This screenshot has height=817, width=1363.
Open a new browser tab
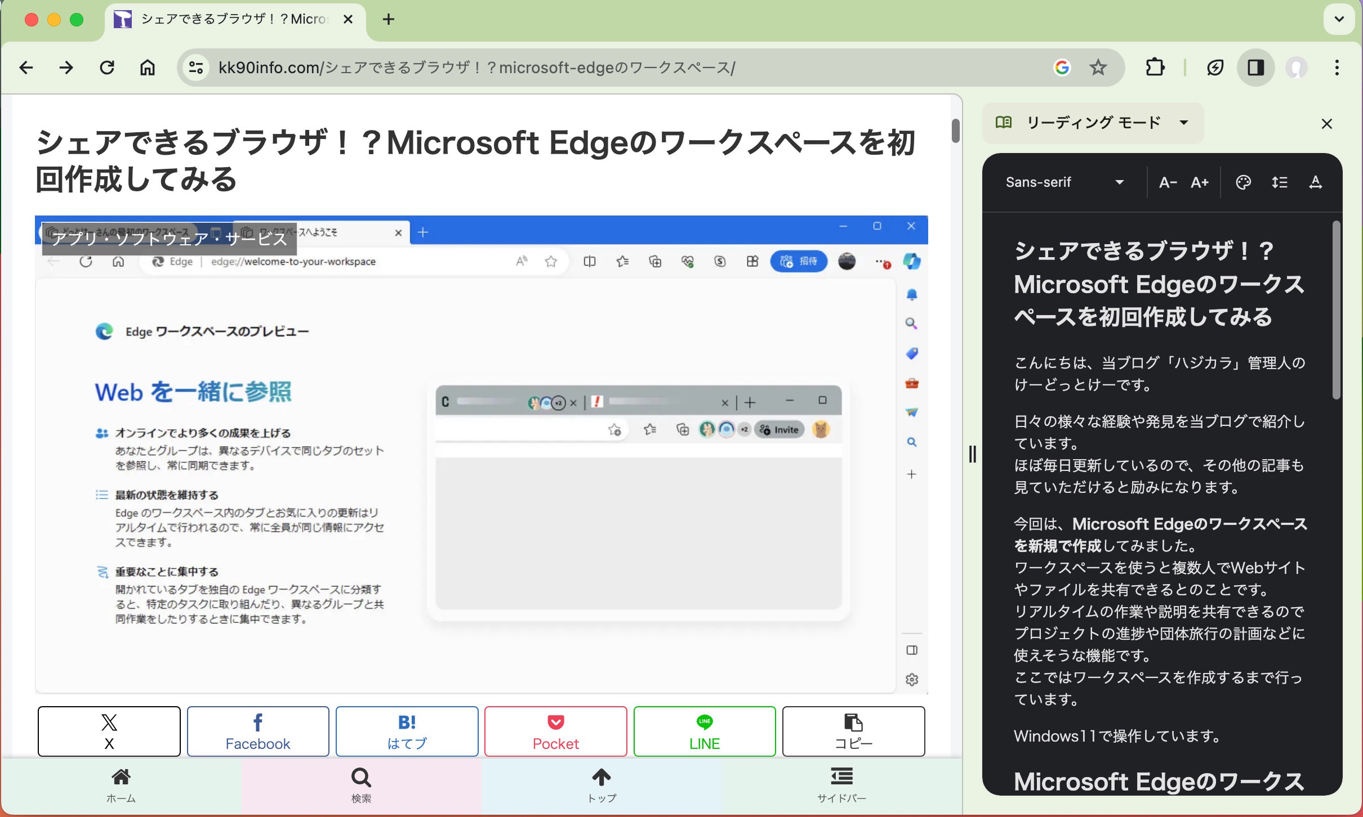click(x=389, y=20)
